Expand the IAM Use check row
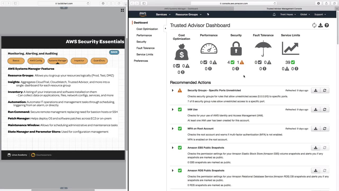The height and width of the screenshot is (191, 339). (173, 110)
